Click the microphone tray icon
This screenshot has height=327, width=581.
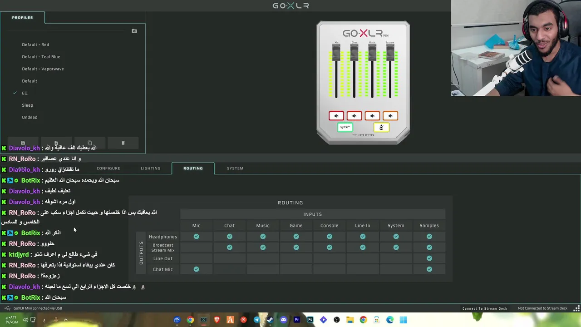click(55, 320)
